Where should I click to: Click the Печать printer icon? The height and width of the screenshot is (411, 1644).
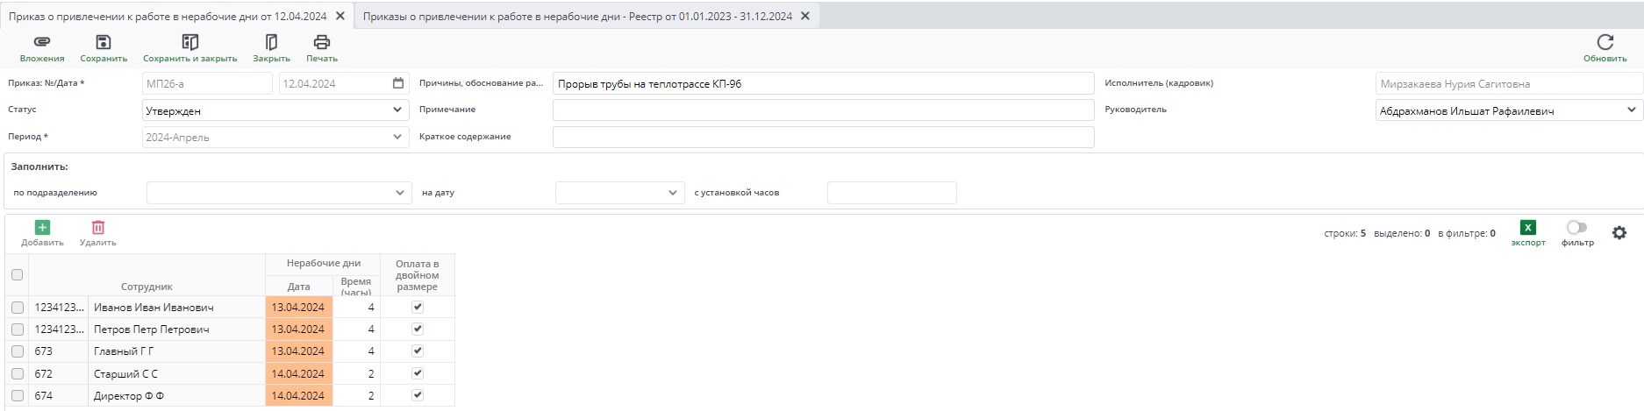[322, 42]
